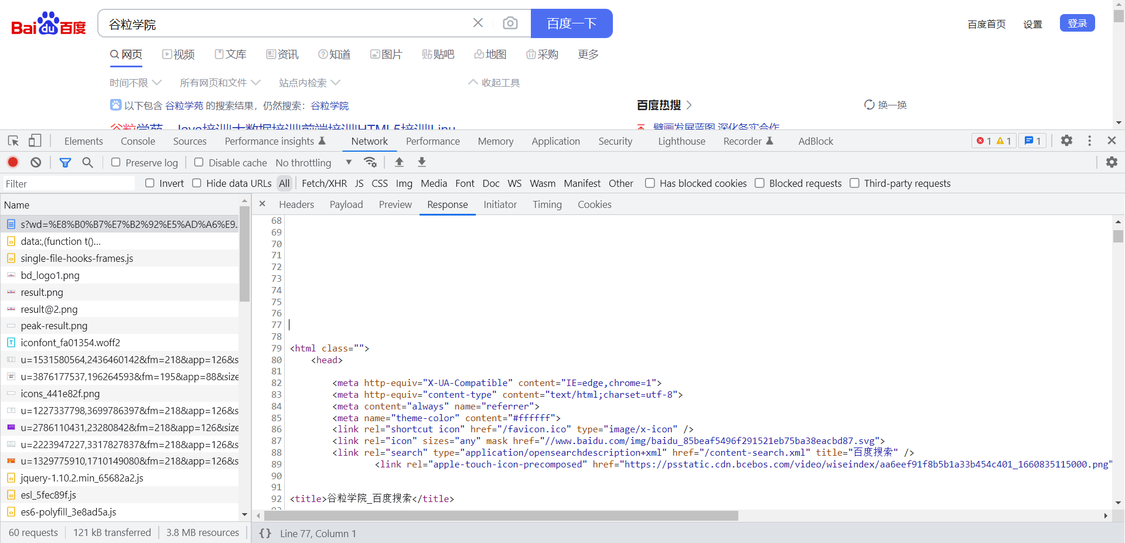Select jquery-1.10.2.min_65682a2.js request
The height and width of the screenshot is (543, 1125).
click(120, 478)
